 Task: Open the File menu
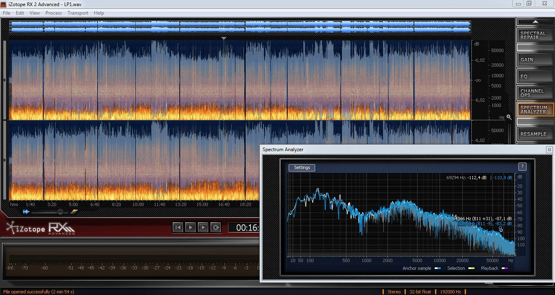click(x=6, y=13)
